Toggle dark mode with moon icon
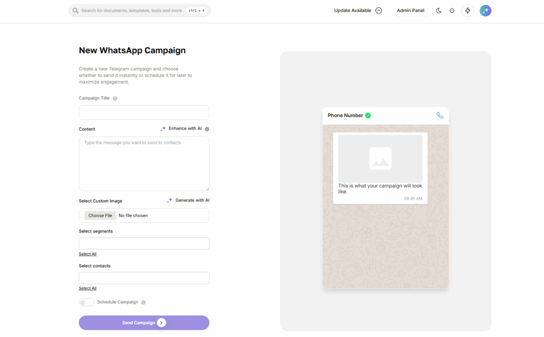This screenshot has height=337, width=544. 438,11
